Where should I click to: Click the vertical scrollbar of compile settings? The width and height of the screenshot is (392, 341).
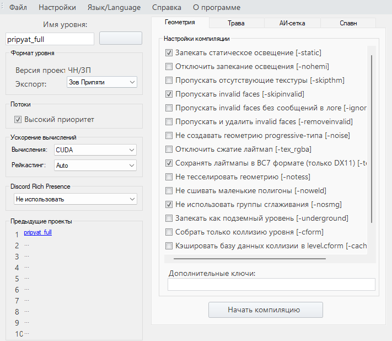coord(372,139)
